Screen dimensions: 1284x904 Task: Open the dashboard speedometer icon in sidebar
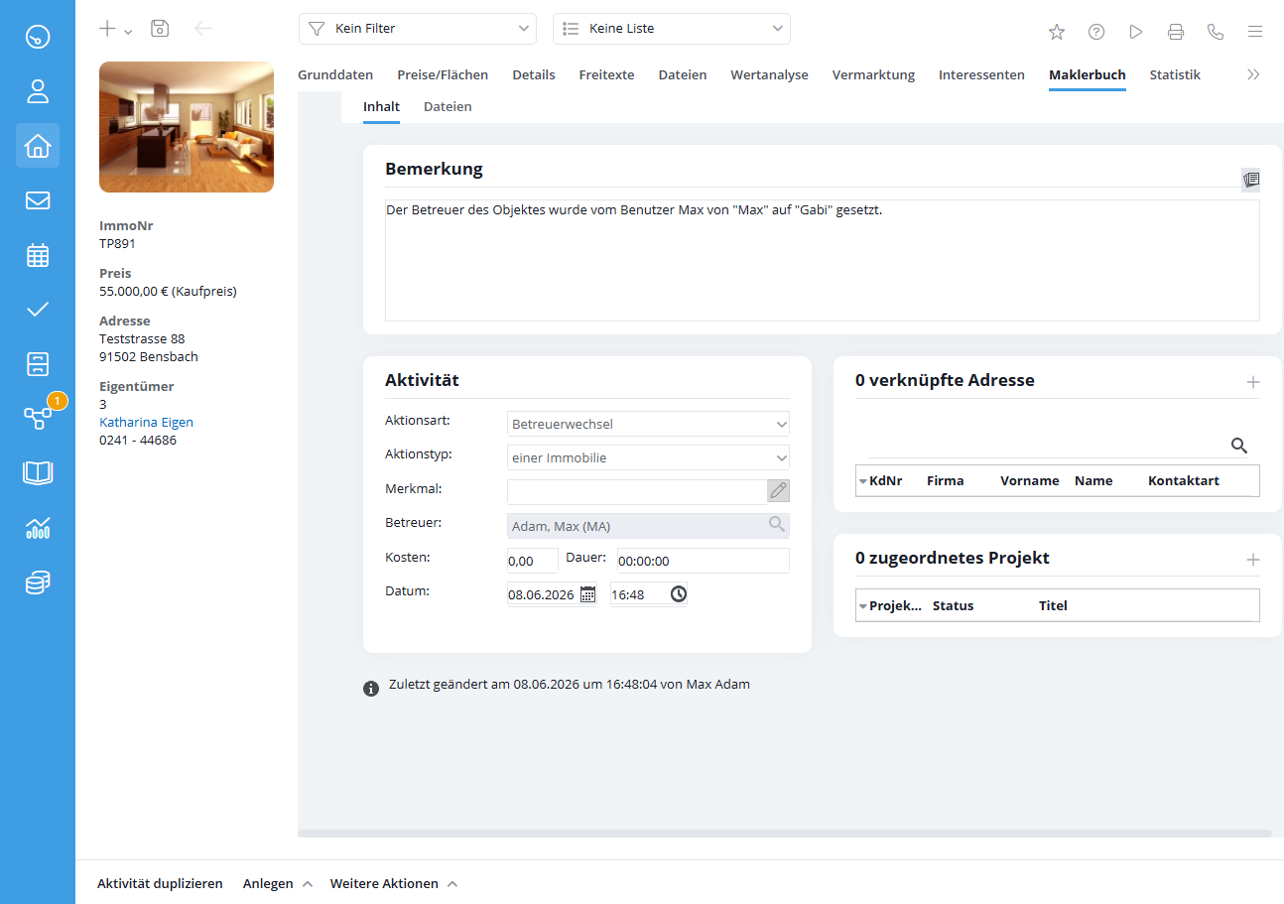point(38,38)
